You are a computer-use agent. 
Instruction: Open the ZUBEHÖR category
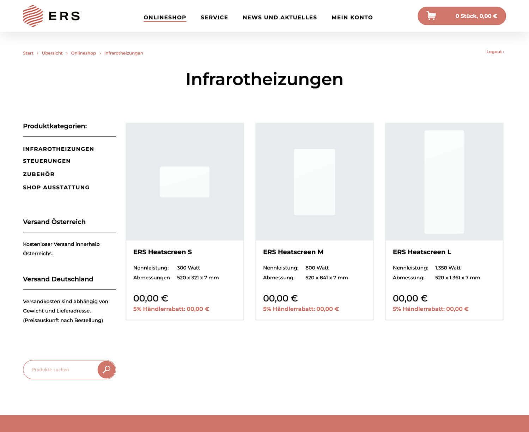coord(38,174)
